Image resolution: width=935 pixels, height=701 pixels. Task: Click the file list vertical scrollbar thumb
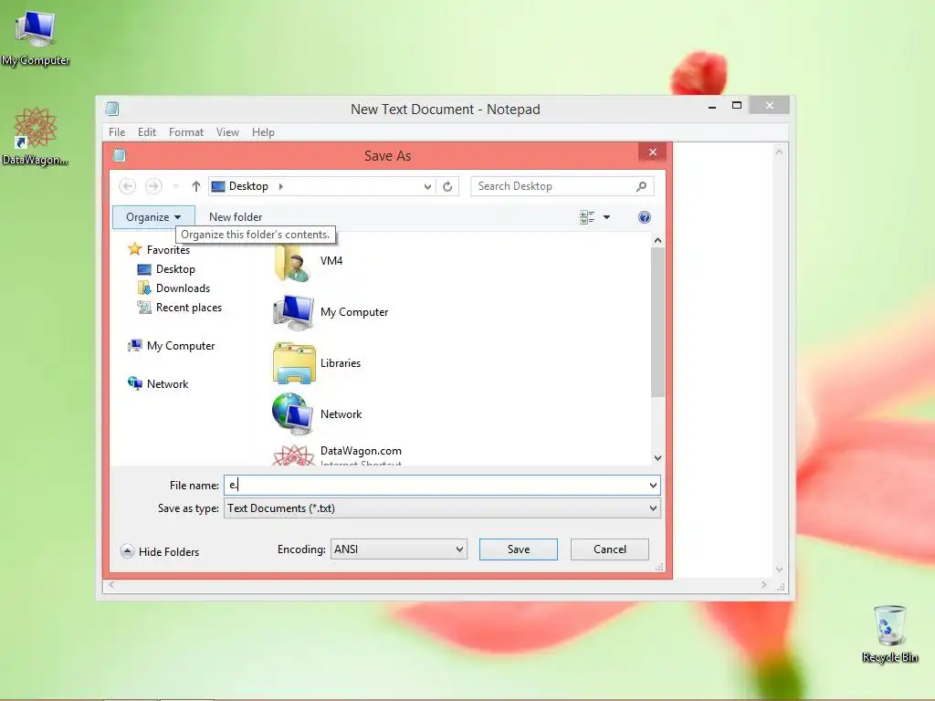tap(657, 322)
